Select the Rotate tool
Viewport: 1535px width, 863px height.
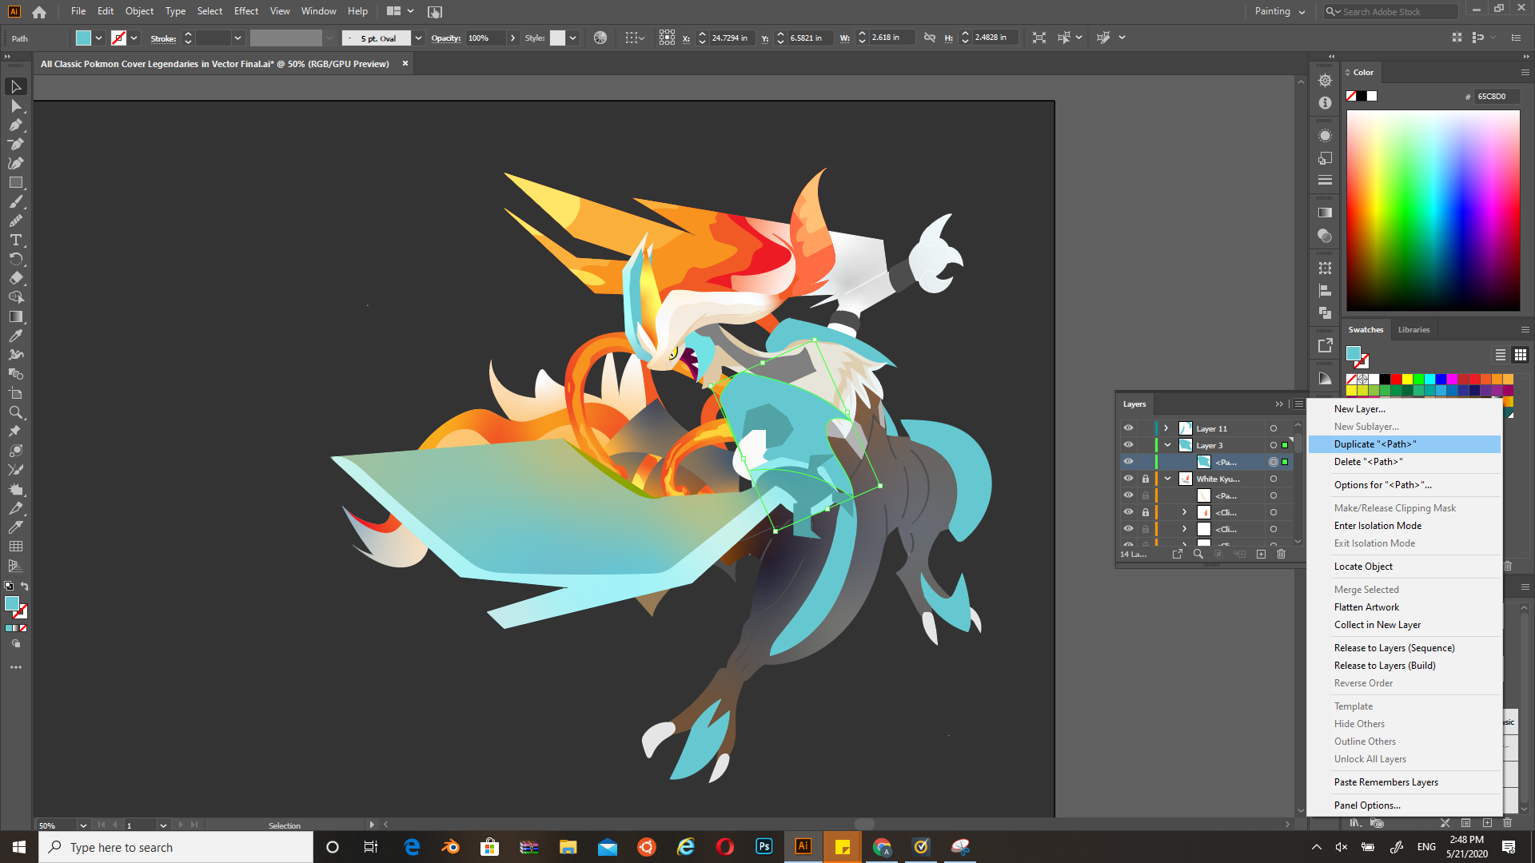[x=16, y=259]
